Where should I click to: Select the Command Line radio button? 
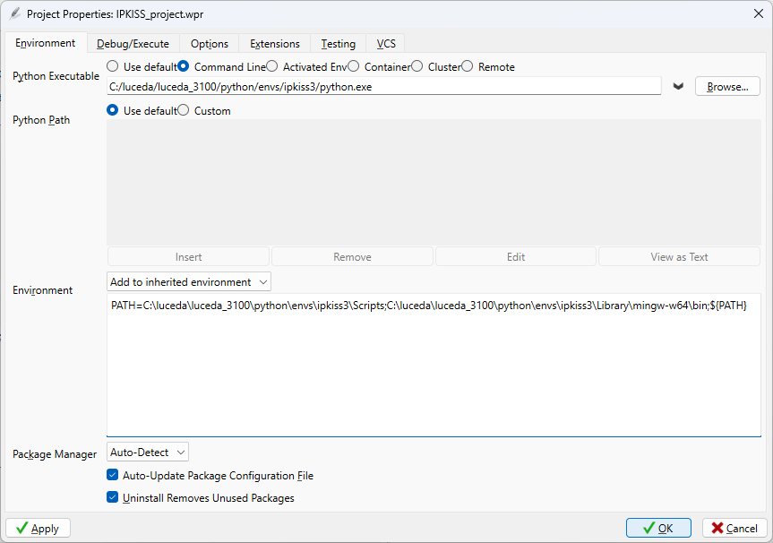pyautogui.click(x=184, y=66)
